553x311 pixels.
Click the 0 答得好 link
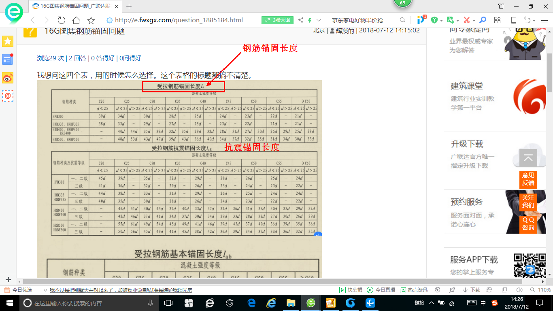coord(103,58)
